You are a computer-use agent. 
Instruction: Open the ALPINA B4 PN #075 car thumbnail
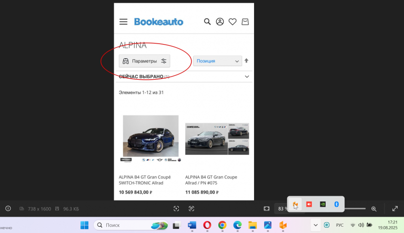point(217,139)
